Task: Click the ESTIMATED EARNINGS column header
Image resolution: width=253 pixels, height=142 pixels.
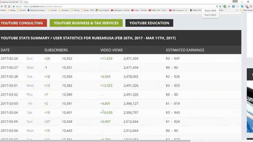Action: [185, 50]
